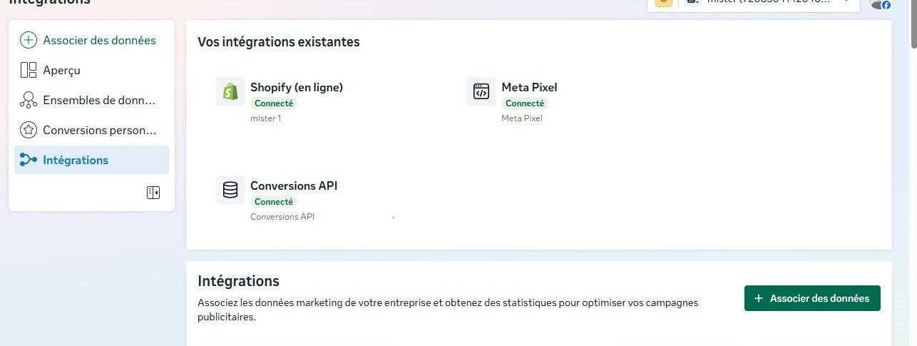This screenshot has width=917, height=346.
Task: Select the Intégrations menu item
Action: point(76,160)
